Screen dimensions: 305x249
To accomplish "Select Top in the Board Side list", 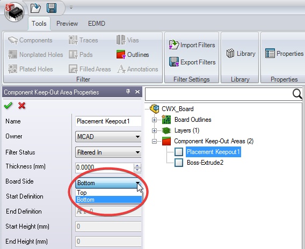I will pos(108,193).
